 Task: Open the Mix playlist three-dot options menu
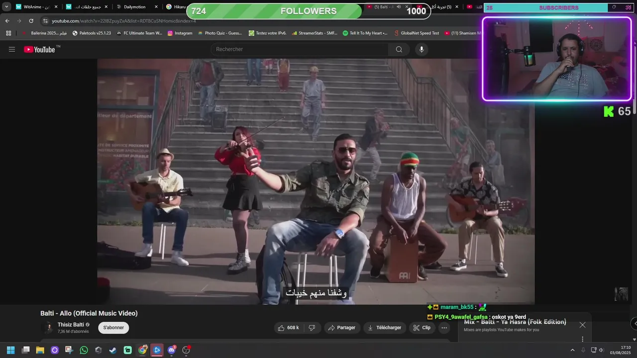[x=582, y=339]
